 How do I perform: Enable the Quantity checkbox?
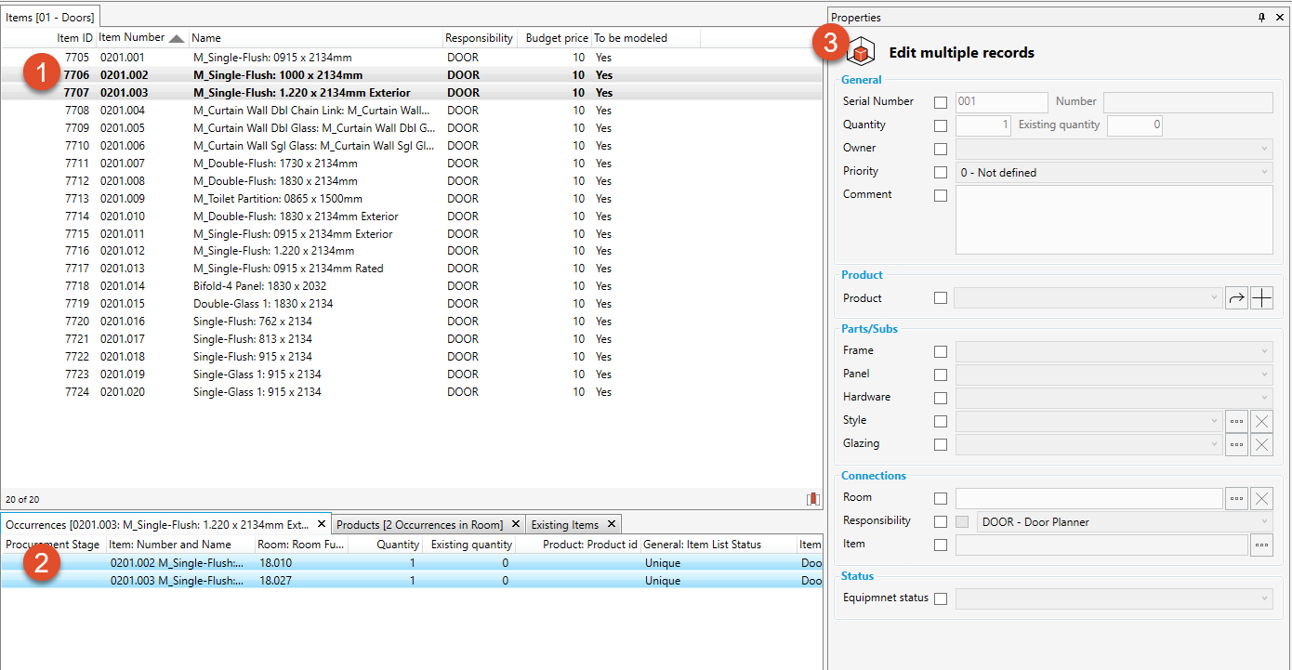click(x=941, y=125)
